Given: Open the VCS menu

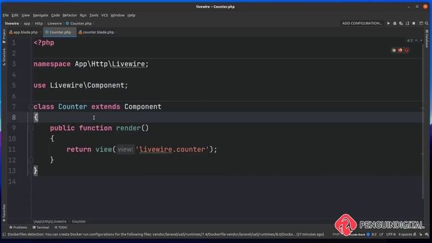Looking at the screenshot, I should click(x=105, y=15).
